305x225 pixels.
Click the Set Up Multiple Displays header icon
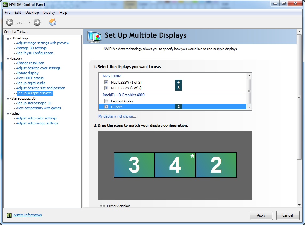[94, 37]
